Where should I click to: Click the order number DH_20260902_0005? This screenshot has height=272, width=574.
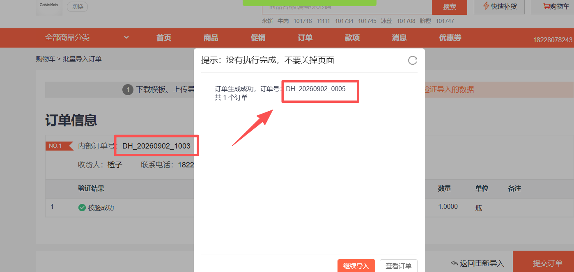[316, 89]
